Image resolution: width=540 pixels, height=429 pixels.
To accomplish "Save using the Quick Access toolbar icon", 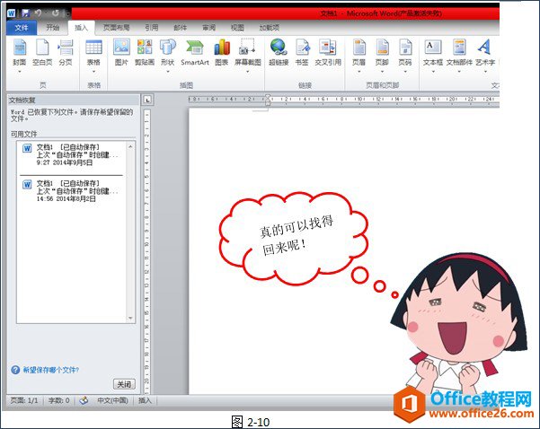I will click(x=25, y=13).
